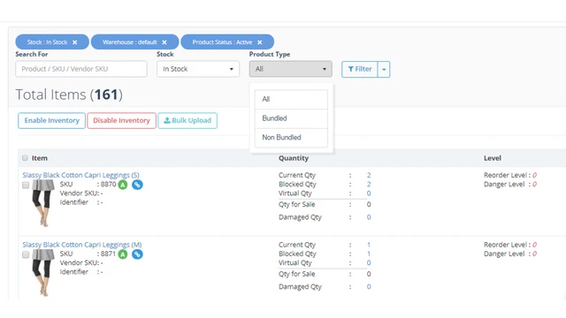
Task: Open Slassy Black Cotton Capri Leggings (S) link
Action: tap(80, 175)
